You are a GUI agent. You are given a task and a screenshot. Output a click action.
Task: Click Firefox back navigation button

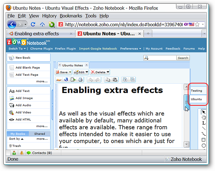pyautogui.click(x=12, y=25)
